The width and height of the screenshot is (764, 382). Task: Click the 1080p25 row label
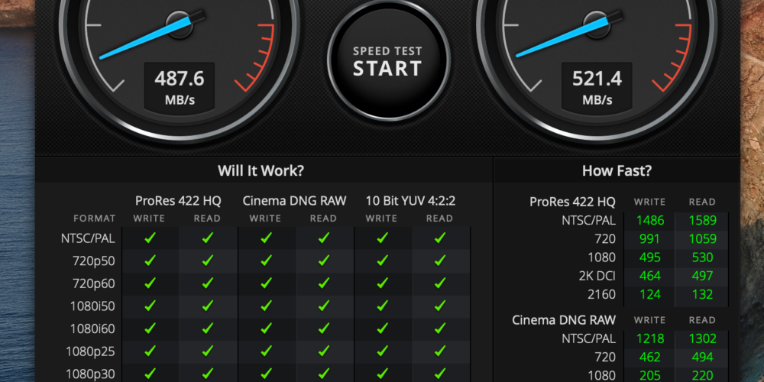tap(92, 351)
